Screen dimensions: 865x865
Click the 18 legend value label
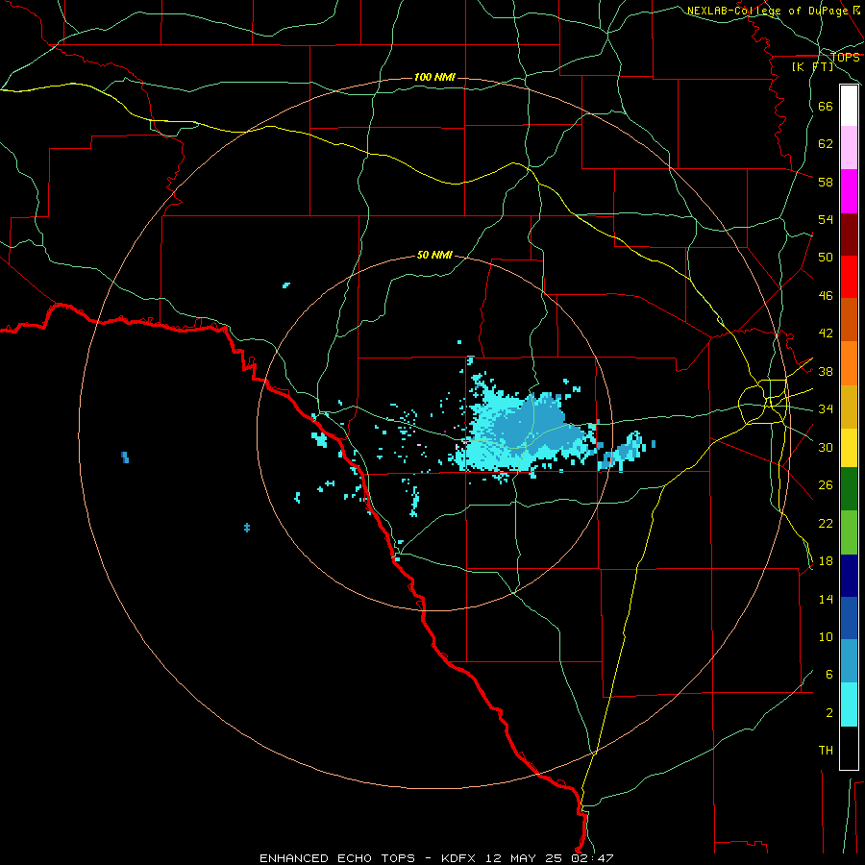[x=826, y=561]
